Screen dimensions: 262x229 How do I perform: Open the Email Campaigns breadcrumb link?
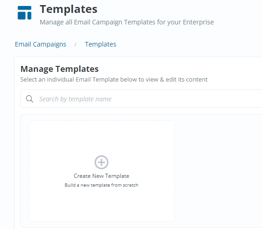[x=41, y=44]
